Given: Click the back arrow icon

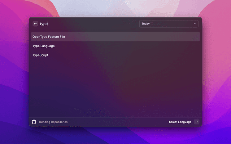Looking at the screenshot, I should [x=35, y=24].
